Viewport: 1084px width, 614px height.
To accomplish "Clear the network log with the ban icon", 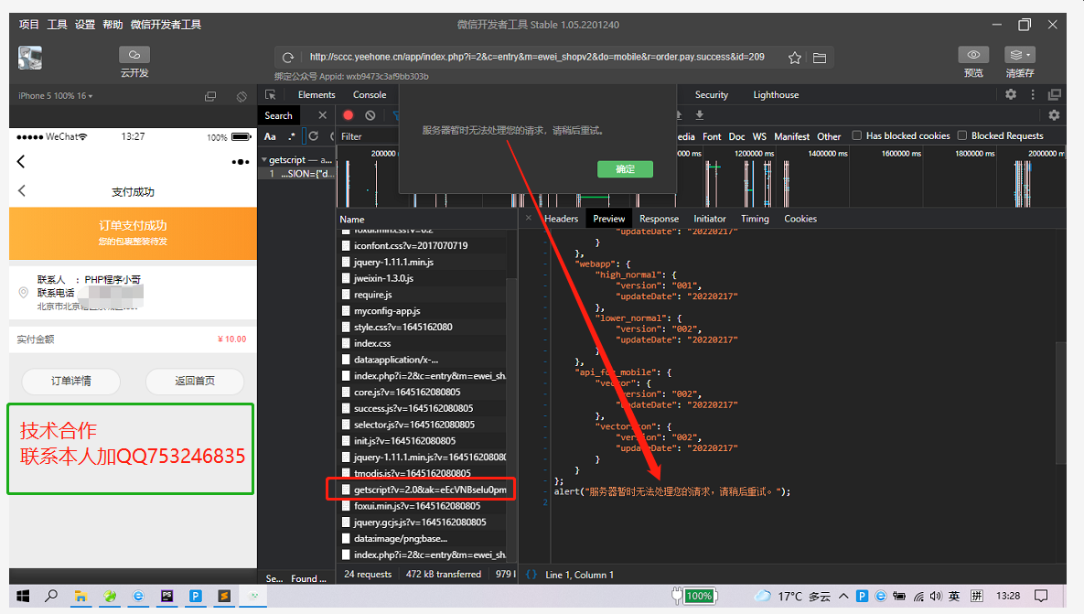I will (370, 115).
